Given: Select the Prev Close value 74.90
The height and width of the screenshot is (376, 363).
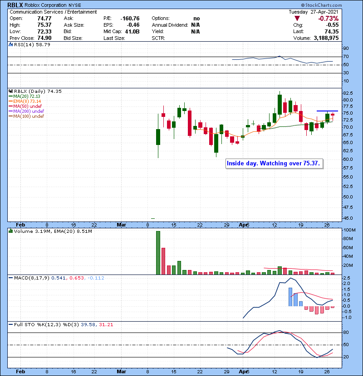Looking at the screenshot, I should [x=44, y=38].
